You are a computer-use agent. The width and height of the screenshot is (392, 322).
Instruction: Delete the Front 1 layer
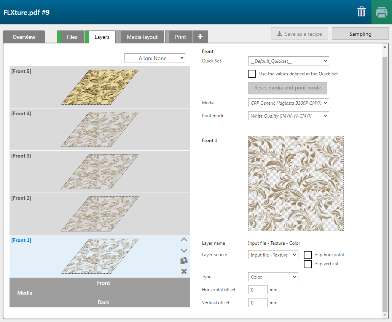[184, 271]
